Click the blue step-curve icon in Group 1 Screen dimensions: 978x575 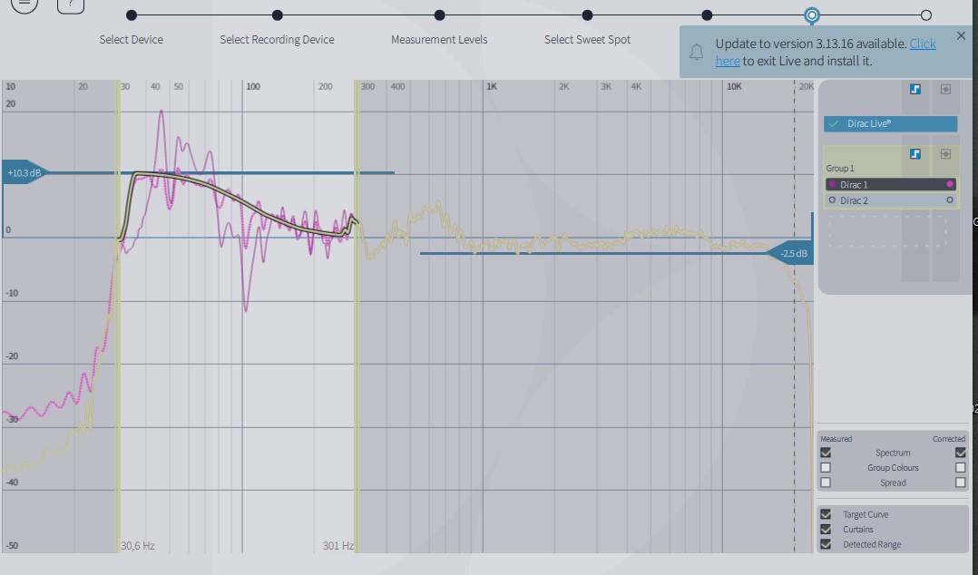(x=915, y=154)
